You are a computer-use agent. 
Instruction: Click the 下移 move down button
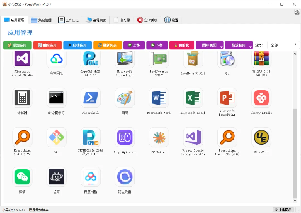click(157, 45)
